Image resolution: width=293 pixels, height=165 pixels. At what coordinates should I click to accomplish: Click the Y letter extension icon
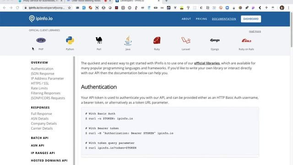click(175, 8)
